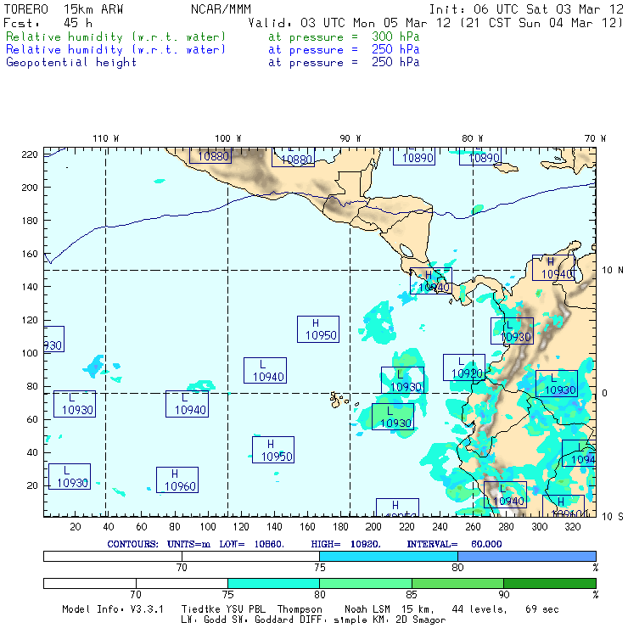
Task: Click the cyan 75–80% swatch in upper colorbar
Action: pos(389,556)
